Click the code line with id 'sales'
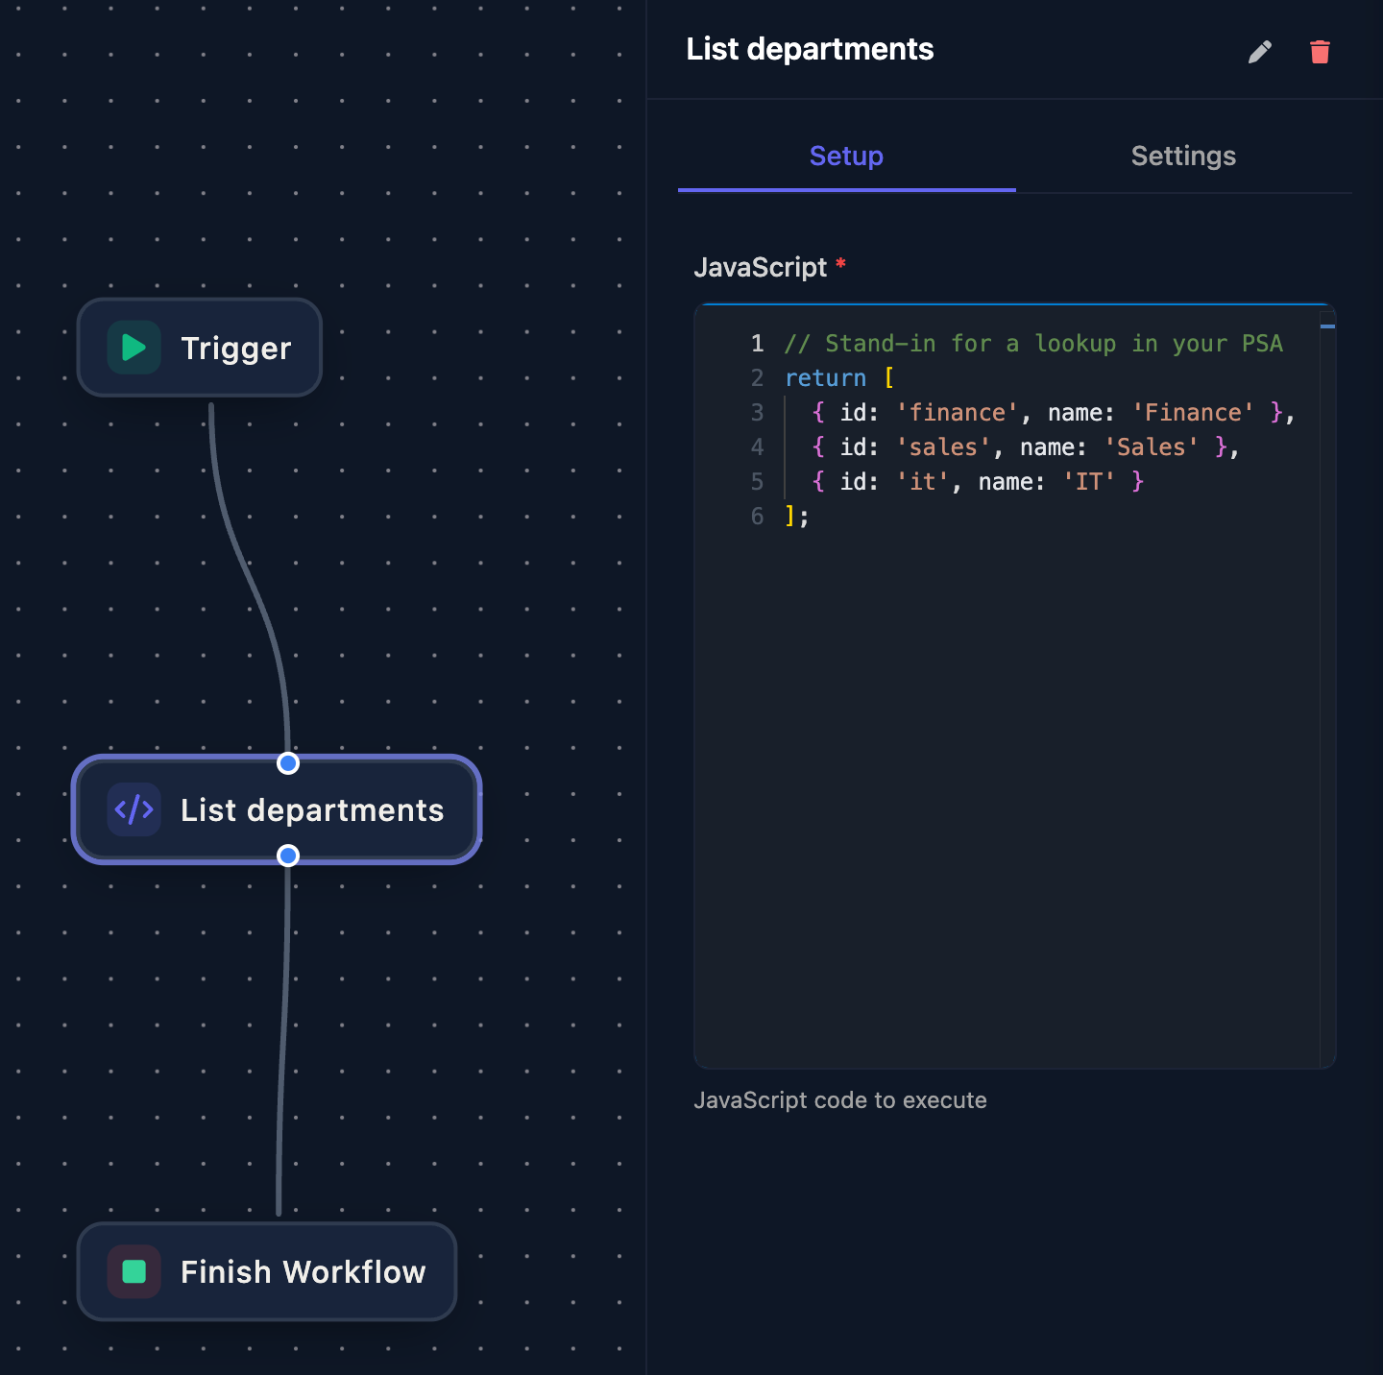 (1025, 447)
